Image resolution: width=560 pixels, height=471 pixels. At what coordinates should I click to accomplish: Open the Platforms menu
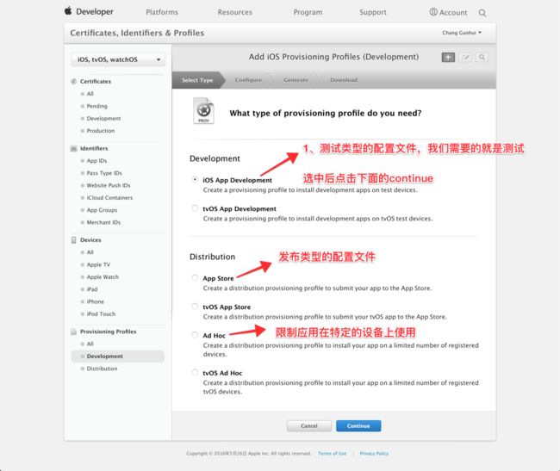coord(162,12)
